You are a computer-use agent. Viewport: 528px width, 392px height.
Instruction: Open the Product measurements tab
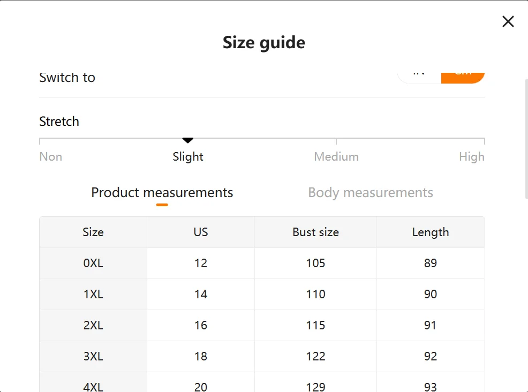pyautogui.click(x=162, y=193)
